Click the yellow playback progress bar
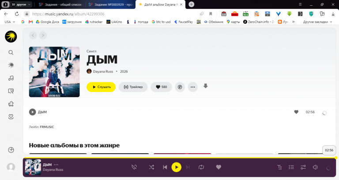This screenshot has height=180, width=339. 180,158
